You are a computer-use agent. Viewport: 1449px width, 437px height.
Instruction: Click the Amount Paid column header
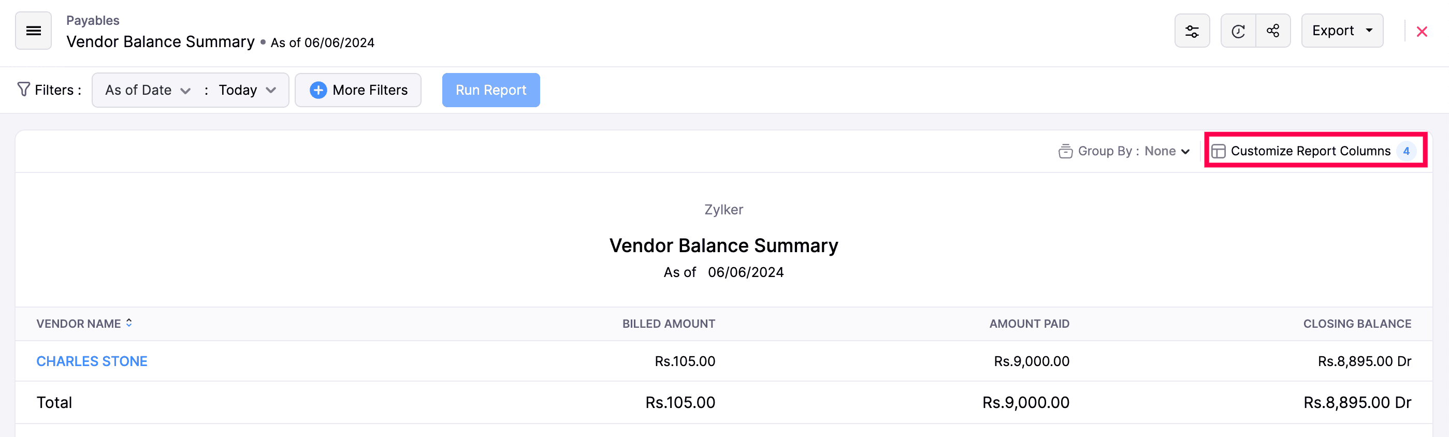1029,324
